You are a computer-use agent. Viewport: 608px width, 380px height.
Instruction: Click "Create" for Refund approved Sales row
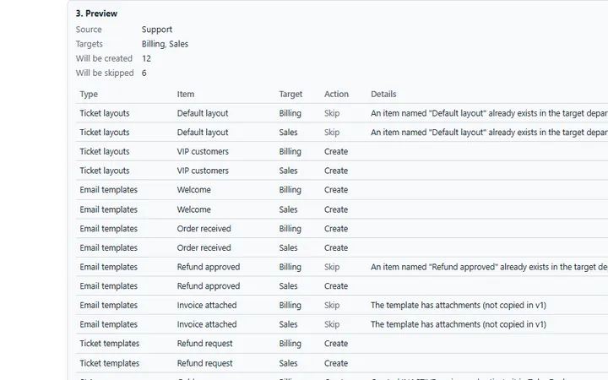pos(336,286)
